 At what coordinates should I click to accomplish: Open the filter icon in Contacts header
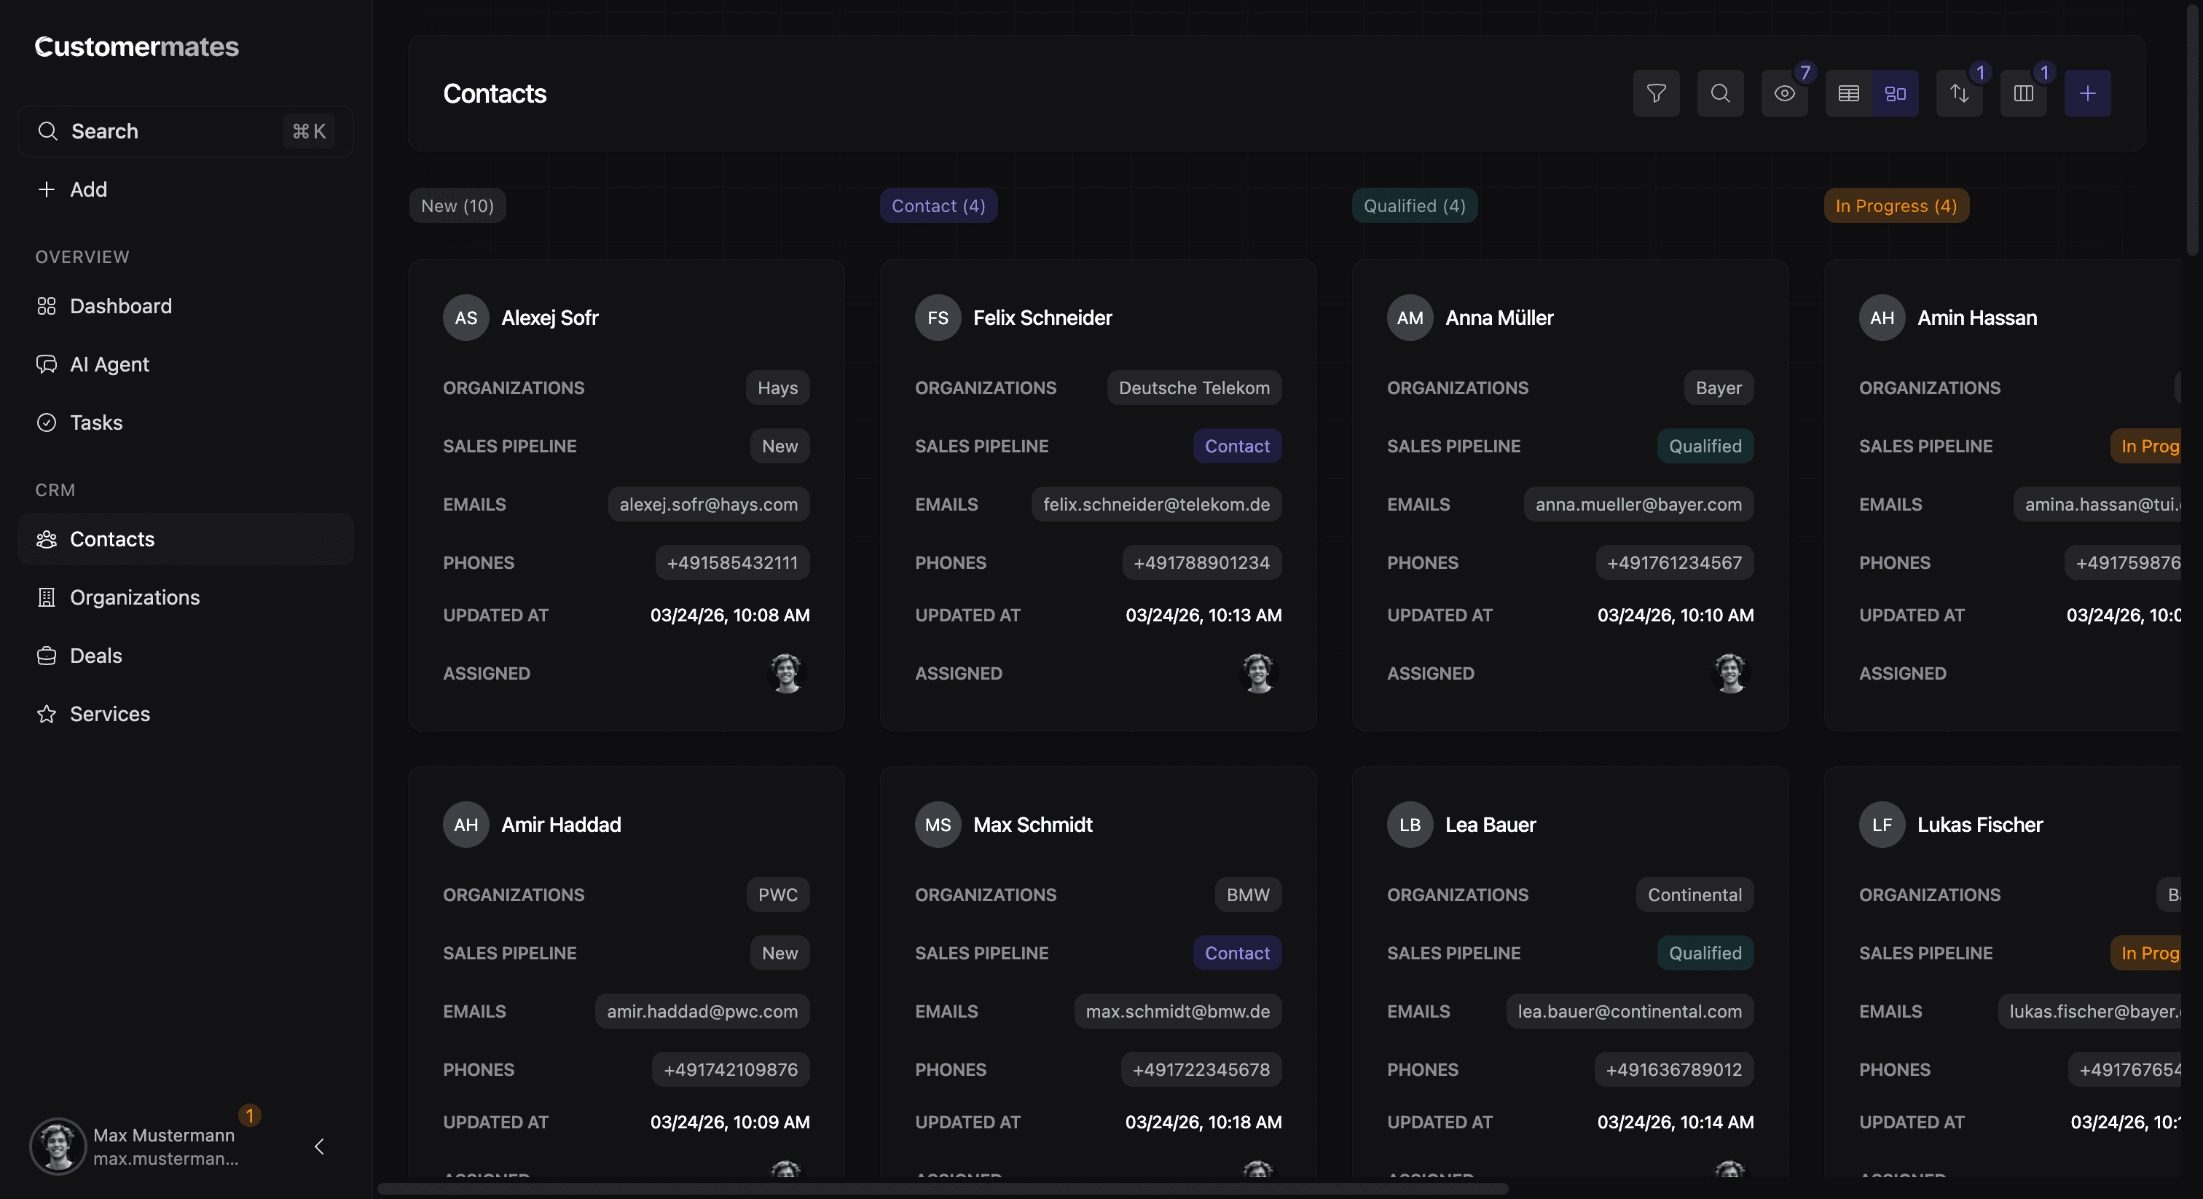click(1656, 93)
